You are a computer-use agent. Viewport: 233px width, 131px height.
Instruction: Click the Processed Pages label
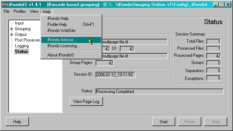[x=189, y=55]
